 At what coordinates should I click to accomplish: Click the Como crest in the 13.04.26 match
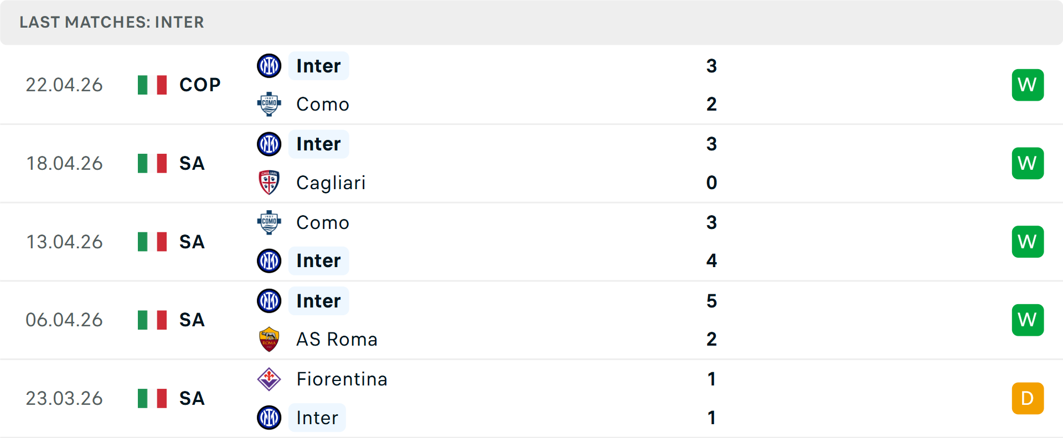click(269, 222)
